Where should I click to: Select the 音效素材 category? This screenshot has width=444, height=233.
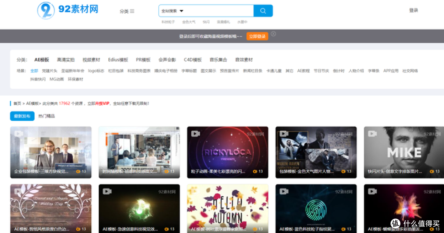[244, 60]
